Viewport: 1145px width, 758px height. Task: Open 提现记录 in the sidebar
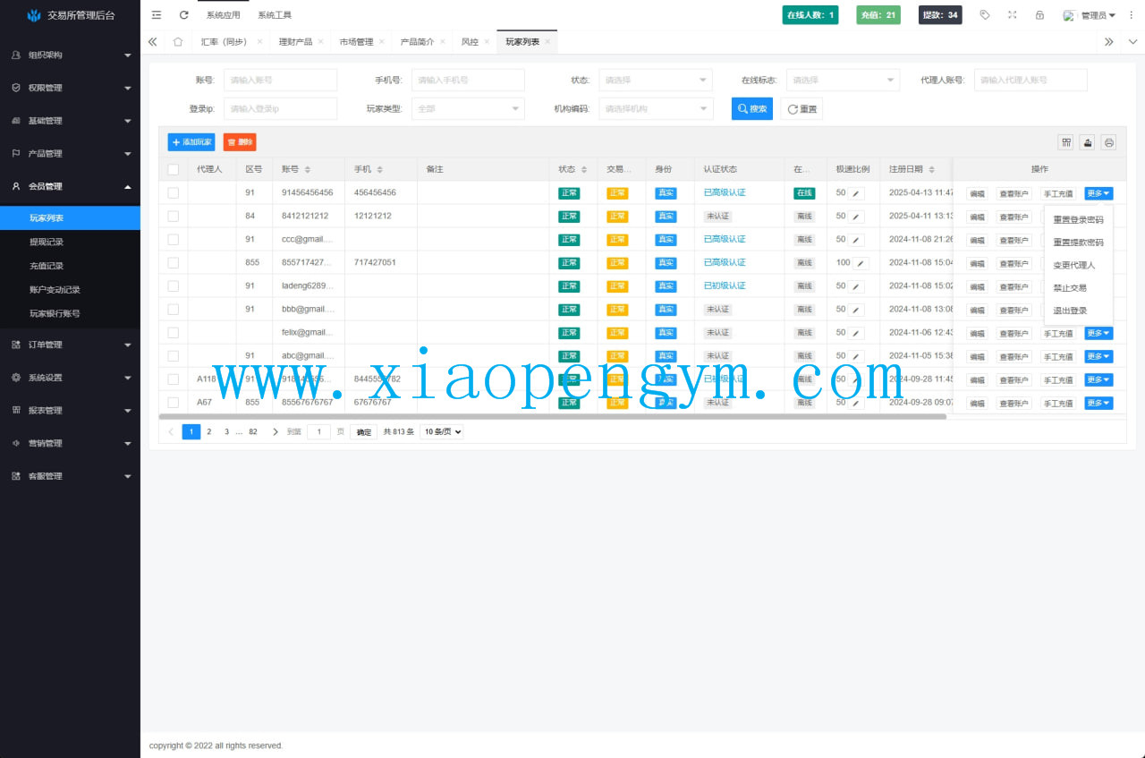pos(70,242)
